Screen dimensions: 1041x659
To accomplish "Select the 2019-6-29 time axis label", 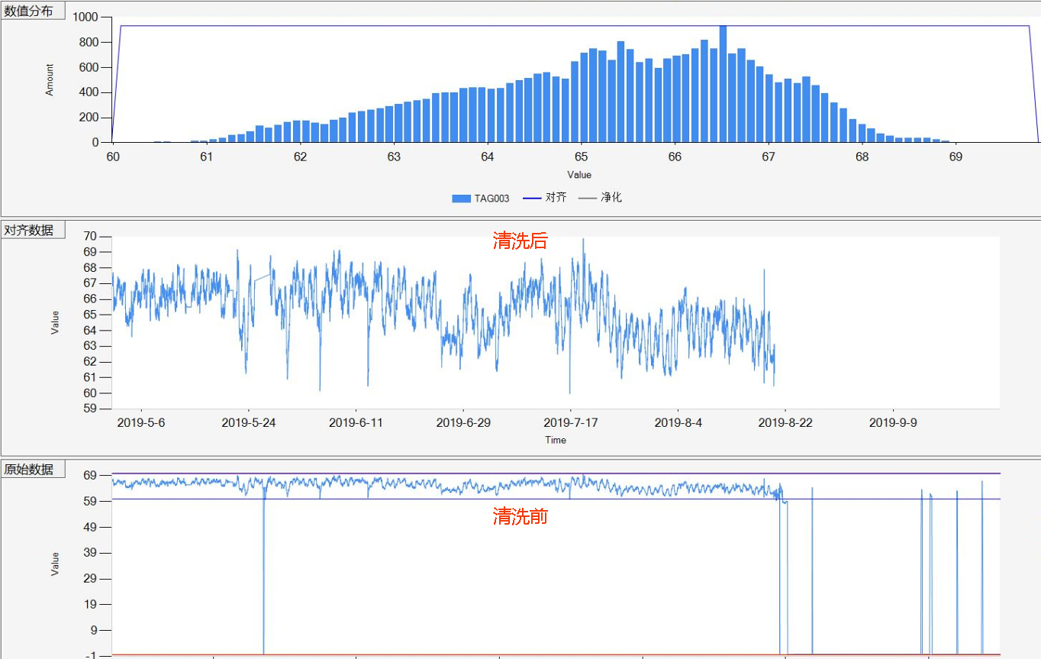I will [x=462, y=422].
